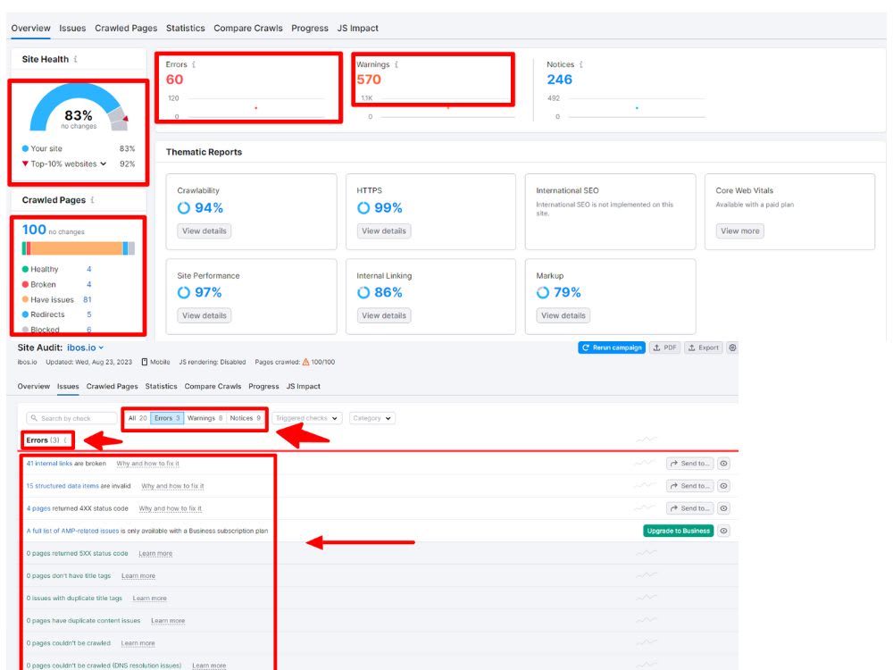
Task: Open JS Impact tab below the Site Audit header
Action: [303, 386]
